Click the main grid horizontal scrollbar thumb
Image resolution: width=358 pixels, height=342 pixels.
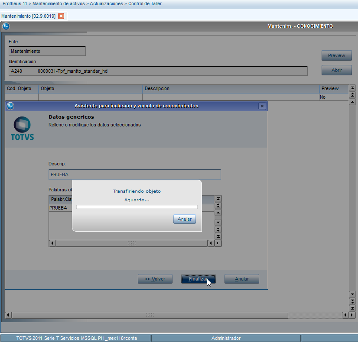pyautogui.click(x=150, y=315)
